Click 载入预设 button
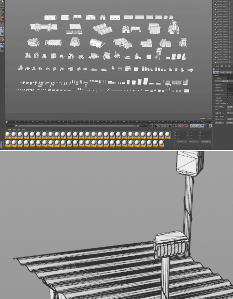Viewport: 233px width, 299px height. [x=219, y=123]
